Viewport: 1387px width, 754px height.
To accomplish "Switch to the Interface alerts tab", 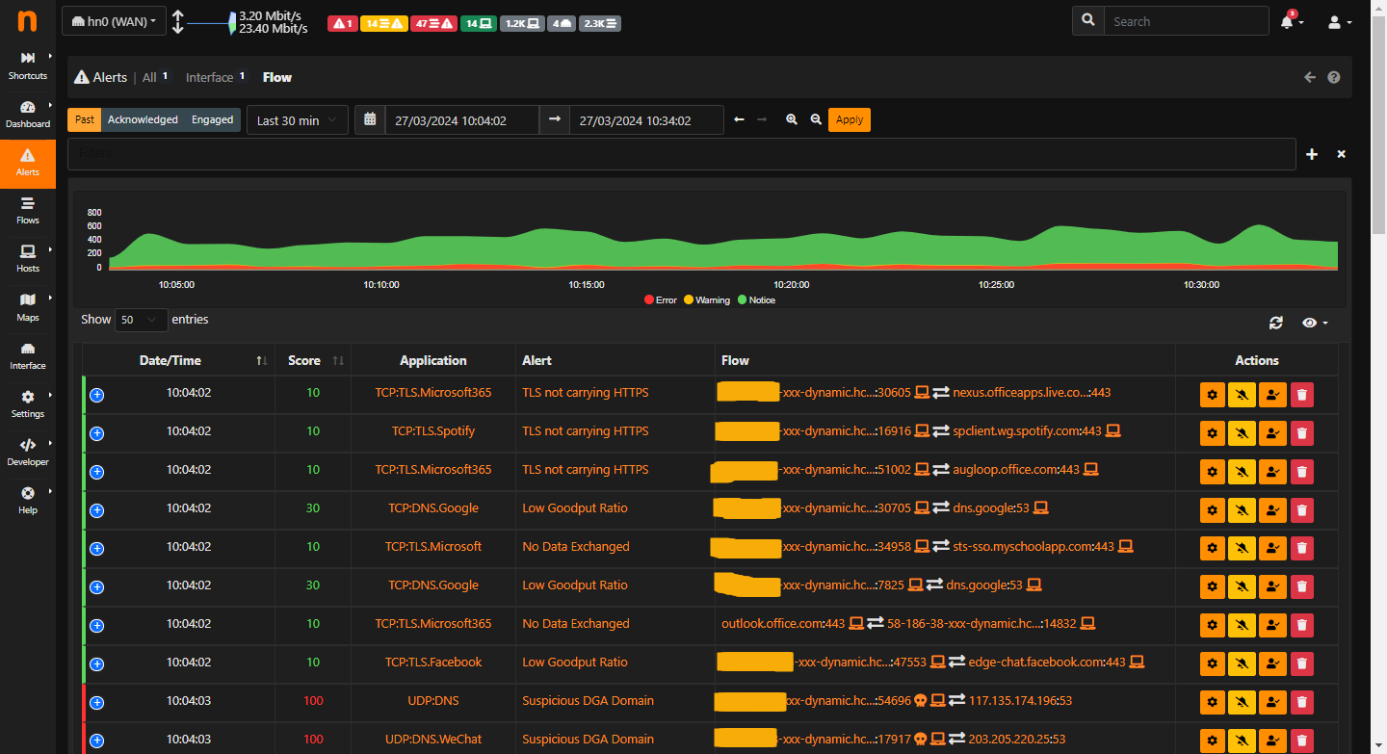I will tap(209, 77).
